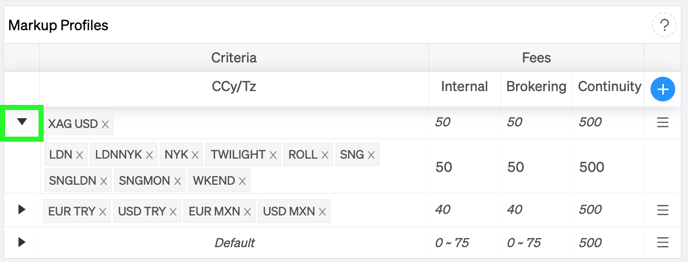
Task: Remove the USD MXN currency tag
Action: point(322,211)
